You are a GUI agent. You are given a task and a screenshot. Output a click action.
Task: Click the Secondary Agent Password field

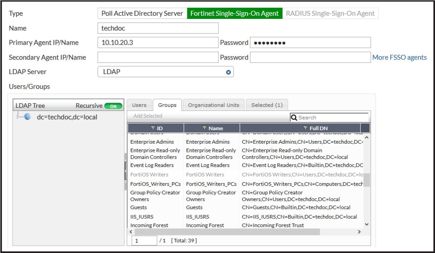pyautogui.click(x=310, y=57)
